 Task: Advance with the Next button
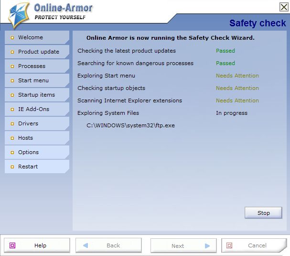[x=183, y=246]
